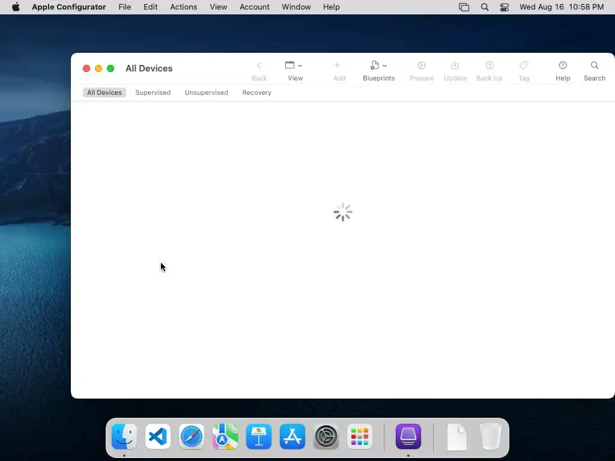Open Safari from the Dock

pos(192,436)
